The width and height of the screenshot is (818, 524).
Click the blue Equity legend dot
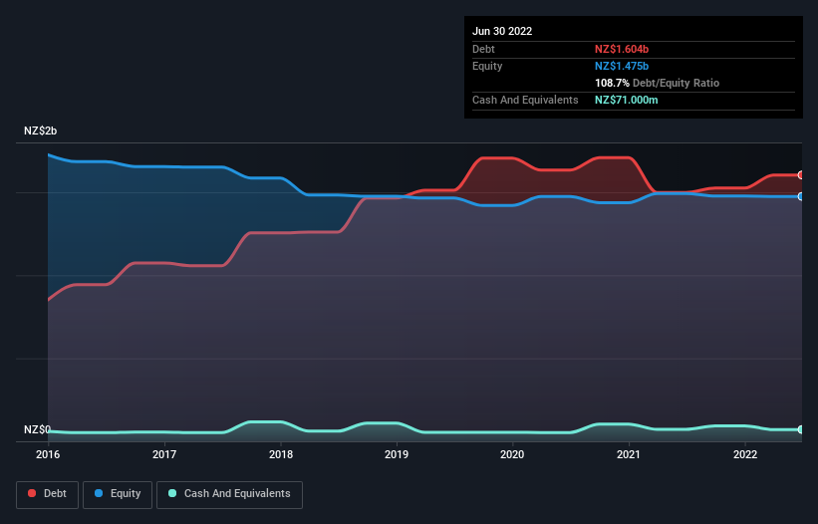pyautogui.click(x=99, y=493)
